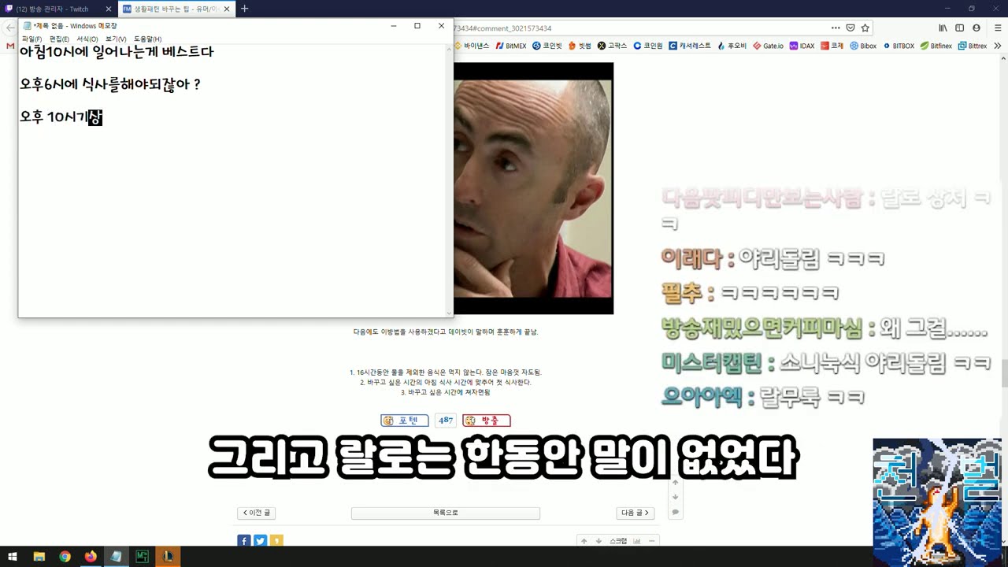Click the 포텐 upvote button
Screen dimensions: 1008x567
(x=405, y=421)
